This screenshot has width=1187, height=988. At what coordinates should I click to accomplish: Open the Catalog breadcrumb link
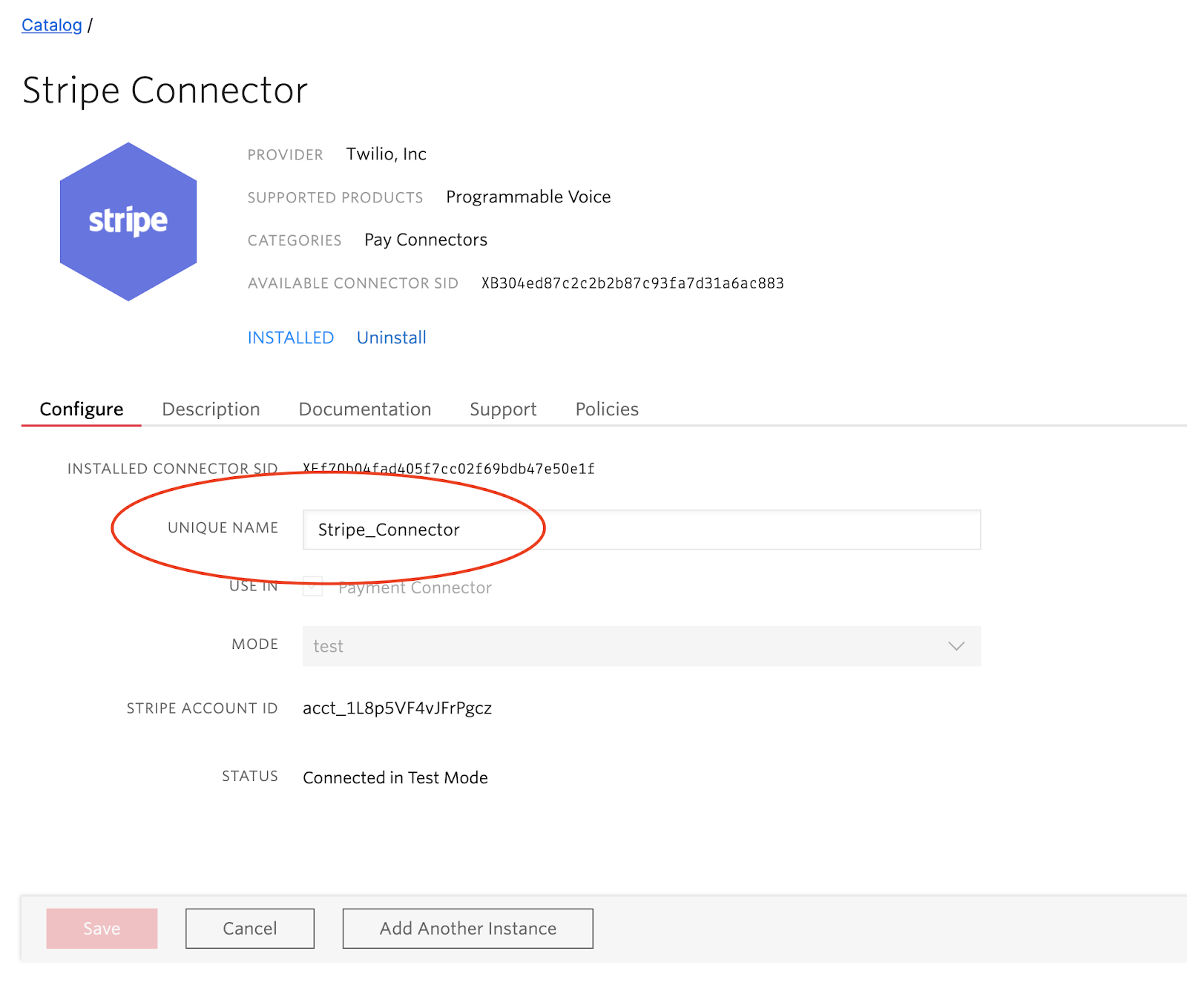pos(51,25)
